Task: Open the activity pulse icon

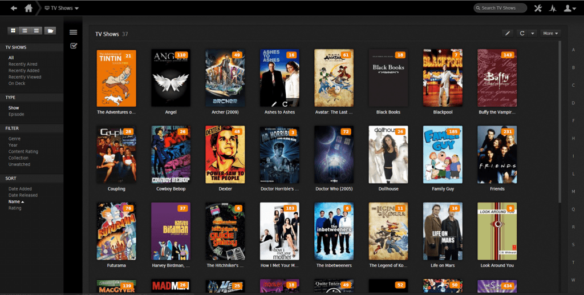Action: coord(553,8)
